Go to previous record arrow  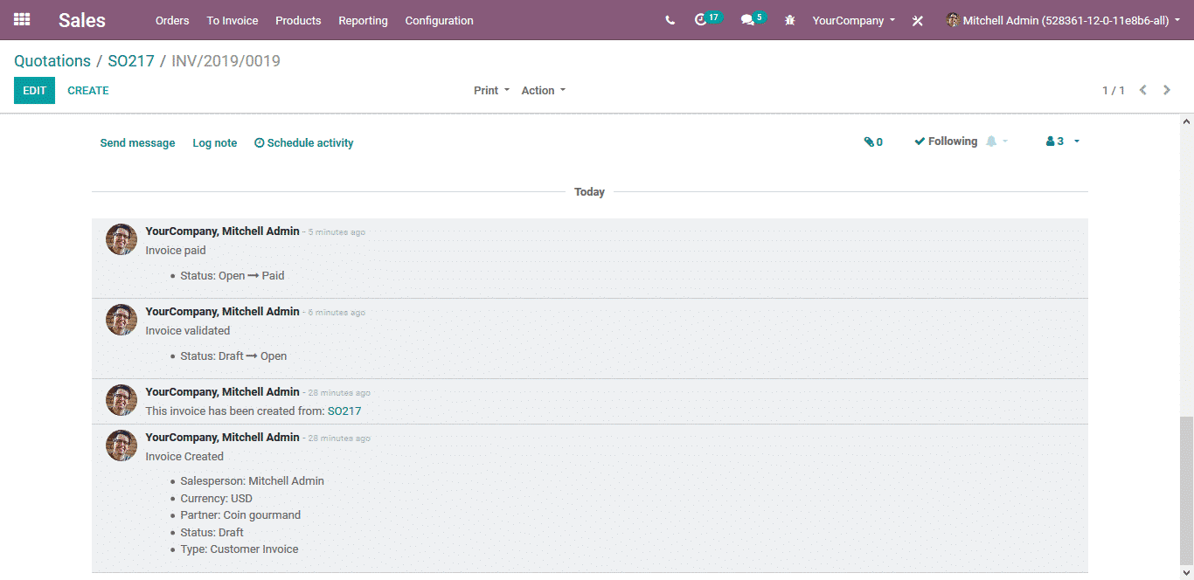[1142, 90]
